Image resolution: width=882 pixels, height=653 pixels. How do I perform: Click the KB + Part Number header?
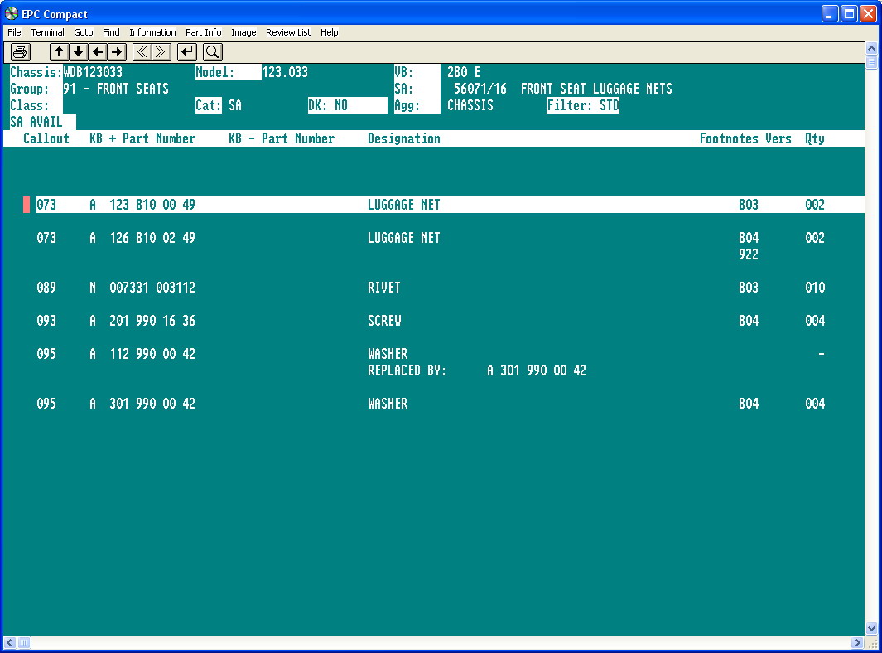(x=142, y=138)
